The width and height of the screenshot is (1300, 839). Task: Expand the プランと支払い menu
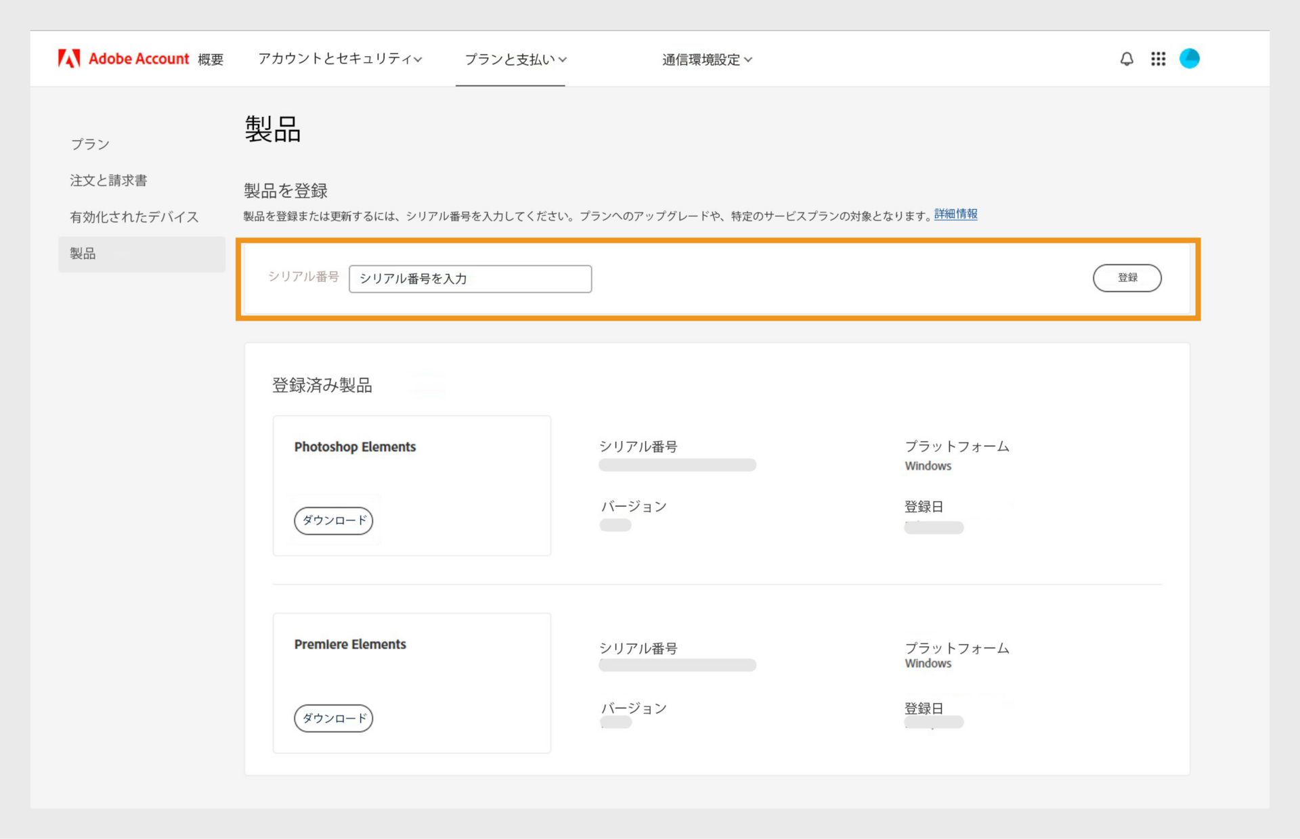coord(515,60)
